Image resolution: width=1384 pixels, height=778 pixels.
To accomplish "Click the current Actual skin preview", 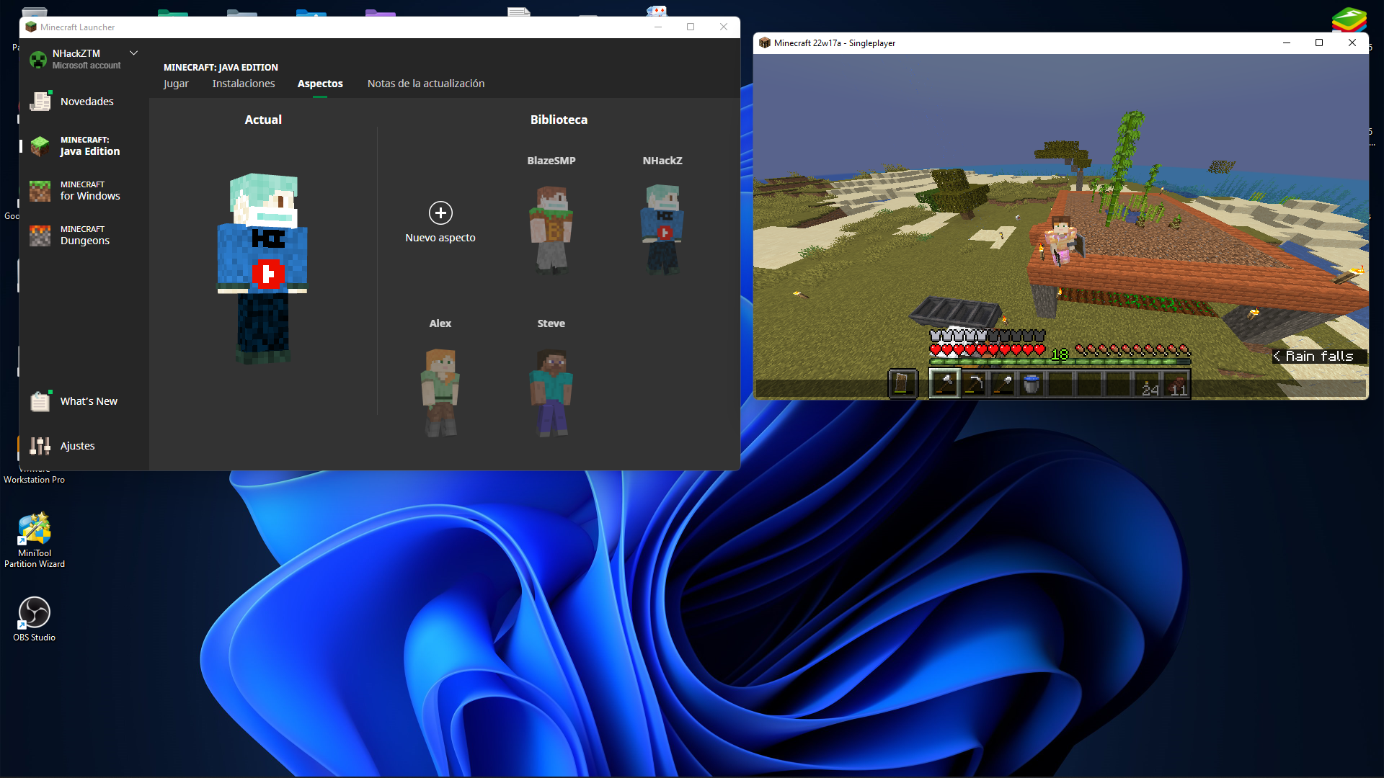I will 263,268.
